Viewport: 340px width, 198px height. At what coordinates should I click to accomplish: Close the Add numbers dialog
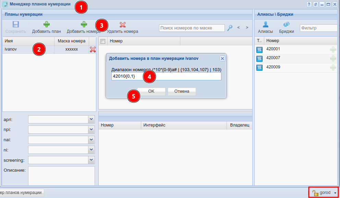point(222,58)
